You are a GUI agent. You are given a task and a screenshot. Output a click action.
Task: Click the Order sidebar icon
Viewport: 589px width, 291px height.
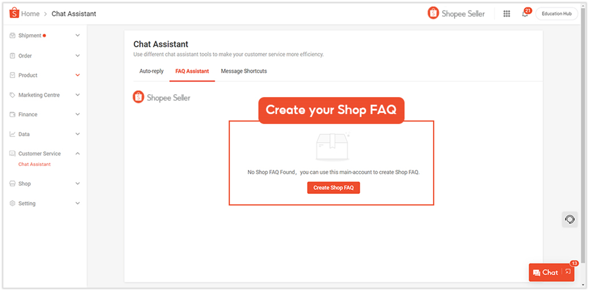pyautogui.click(x=12, y=56)
